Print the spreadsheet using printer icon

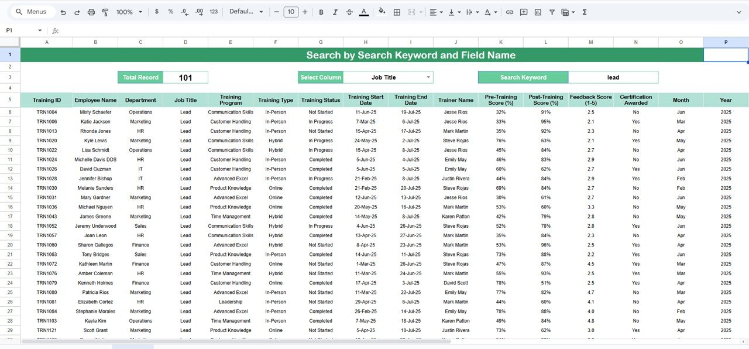91,12
